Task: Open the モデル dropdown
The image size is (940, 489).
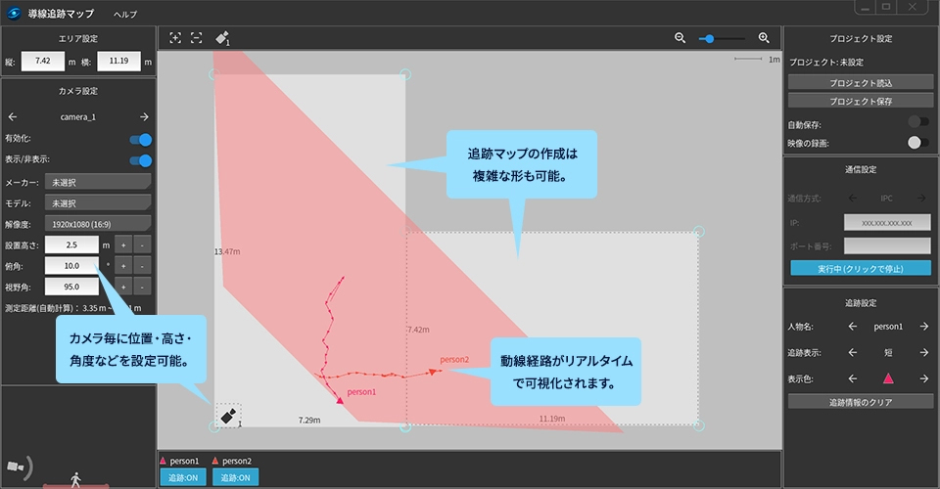Action: (98, 203)
